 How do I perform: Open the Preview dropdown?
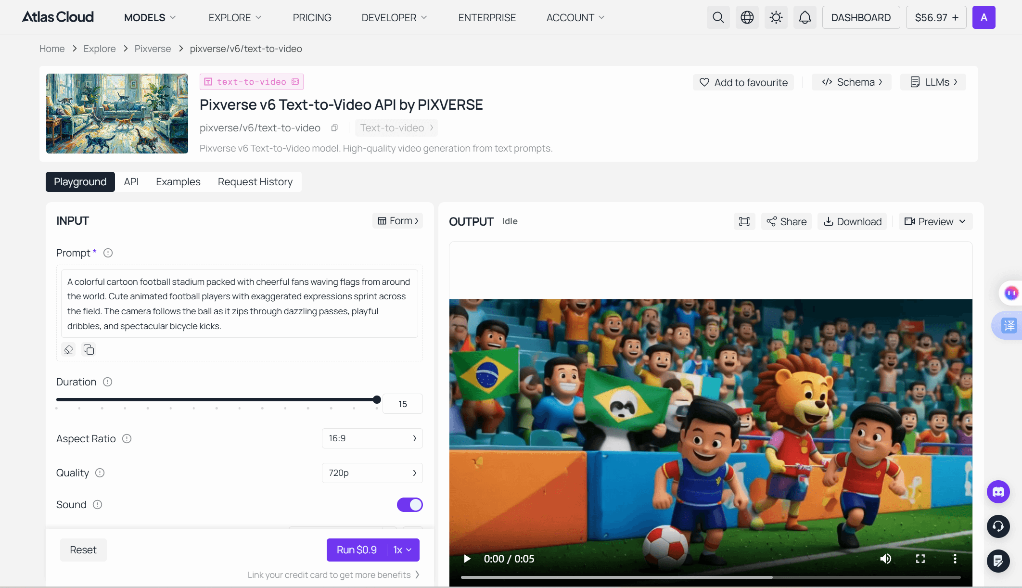[x=935, y=221]
